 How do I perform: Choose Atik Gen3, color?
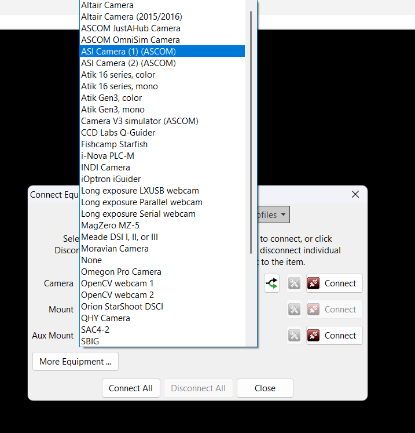(x=162, y=98)
